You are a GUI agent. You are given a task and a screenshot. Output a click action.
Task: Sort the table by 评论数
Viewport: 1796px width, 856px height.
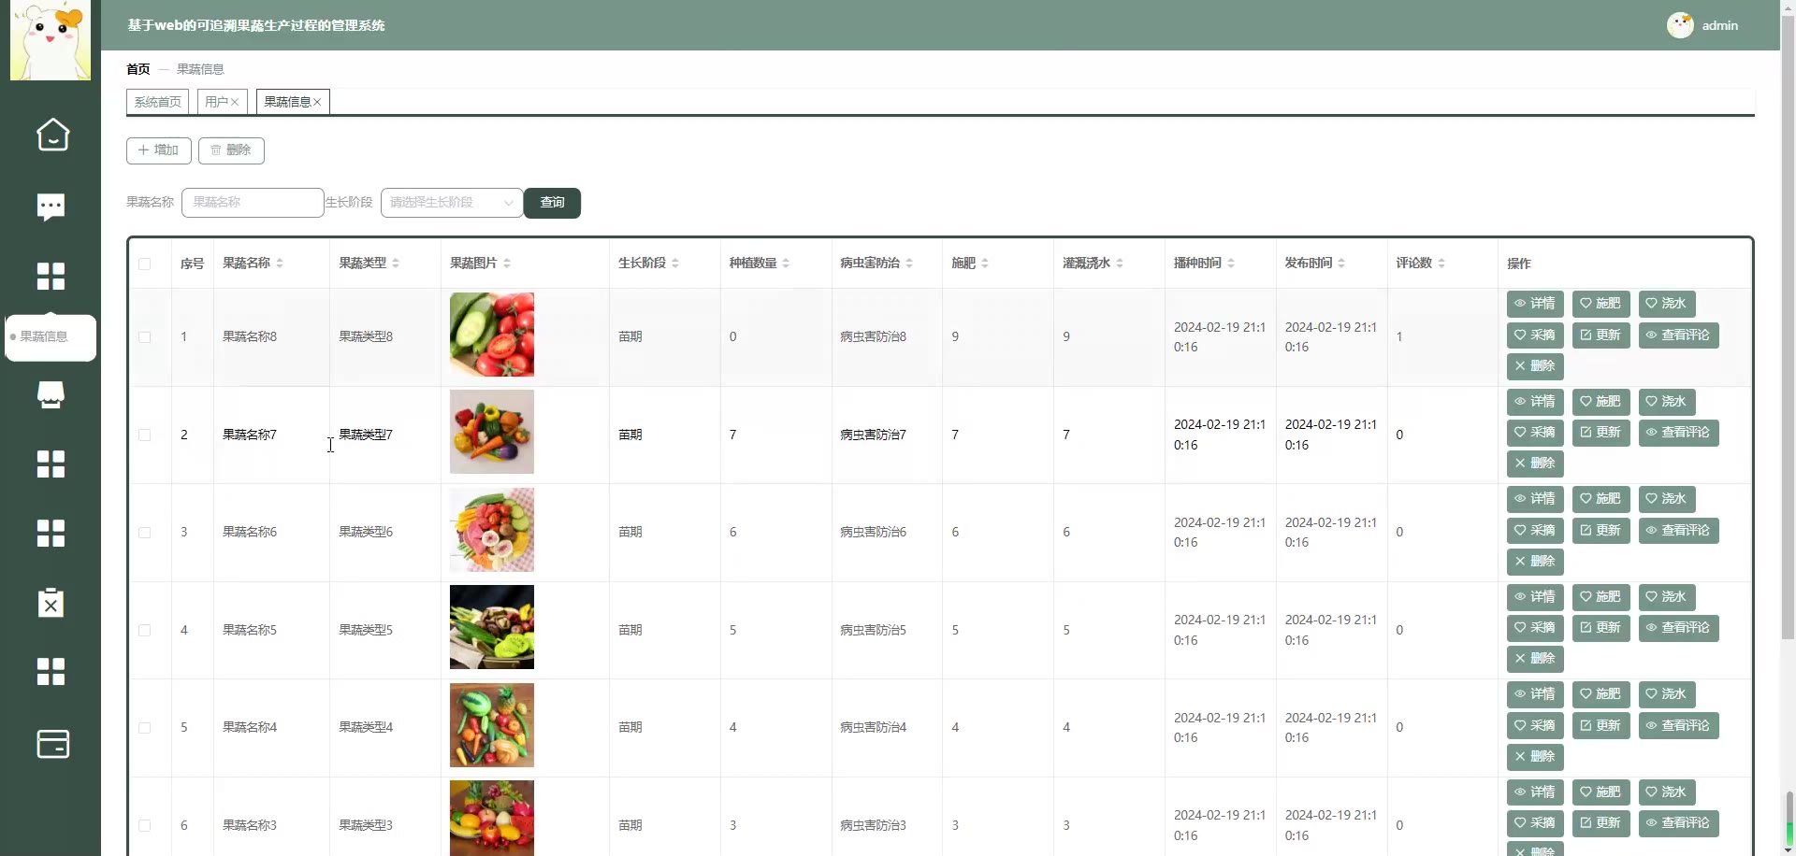tap(1441, 264)
